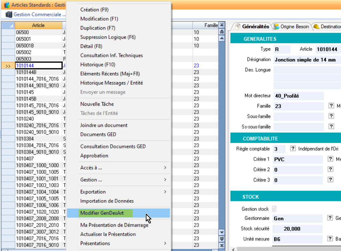This screenshot has height=251, width=341.
Task: Click grid select-all corner cell
Action: [x=8, y=25]
